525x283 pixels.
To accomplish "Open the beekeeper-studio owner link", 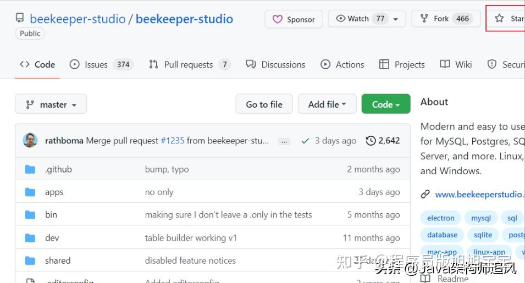I will [x=78, y=19].
